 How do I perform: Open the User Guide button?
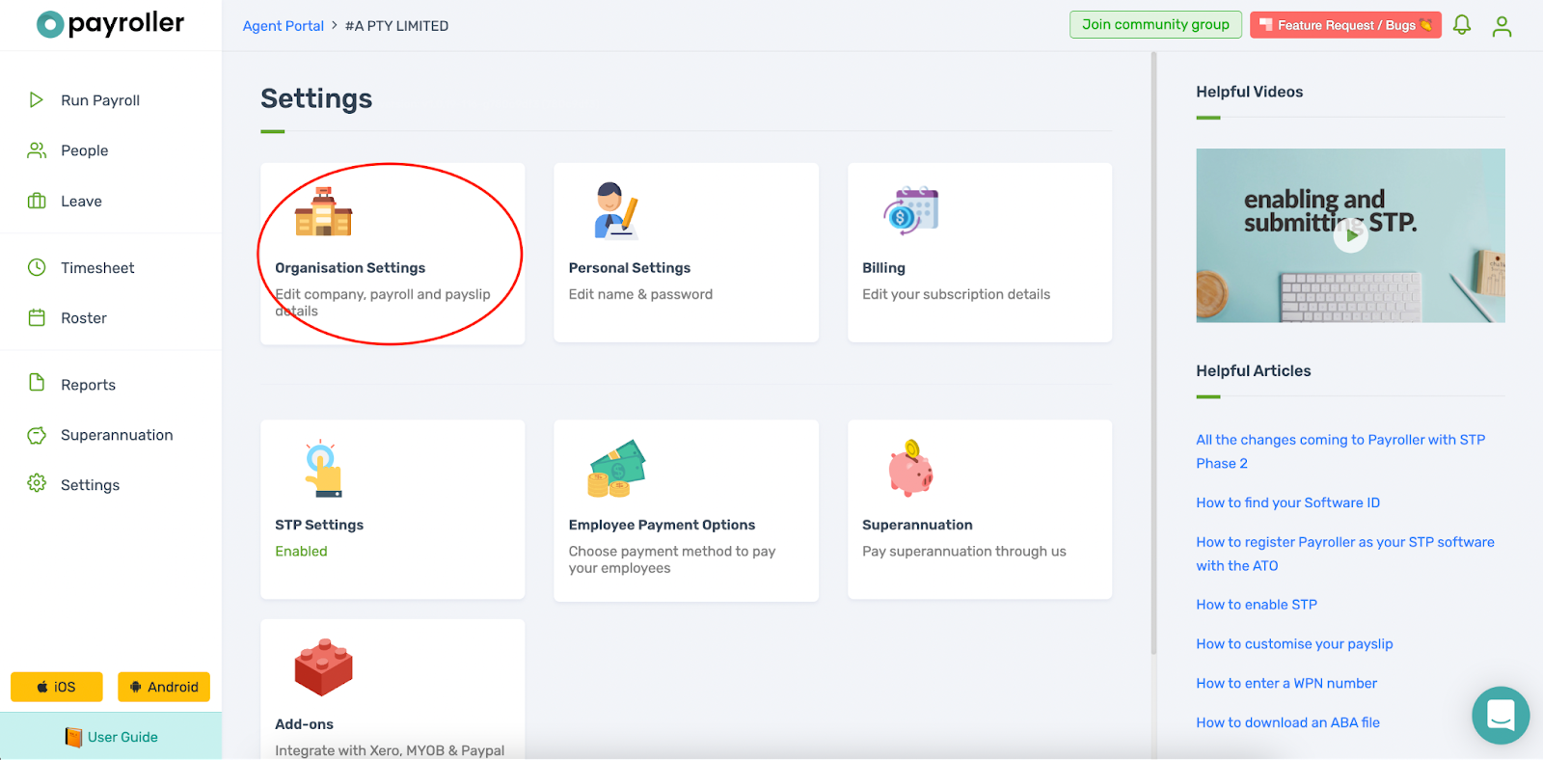[111, 737]
